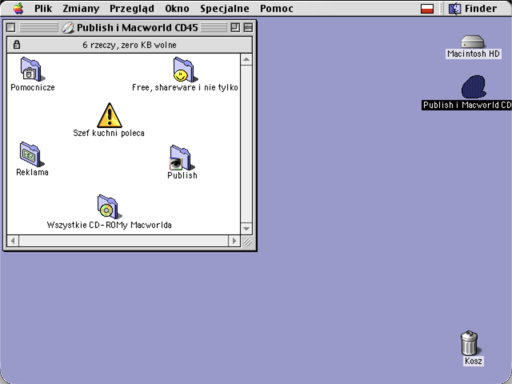Click the horizontal scrollbar left arrow

(x=13, y=241)
